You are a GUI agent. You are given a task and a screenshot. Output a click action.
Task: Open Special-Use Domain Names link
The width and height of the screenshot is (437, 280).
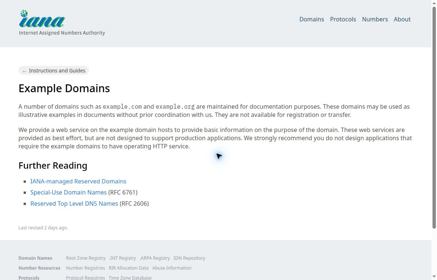68,193
